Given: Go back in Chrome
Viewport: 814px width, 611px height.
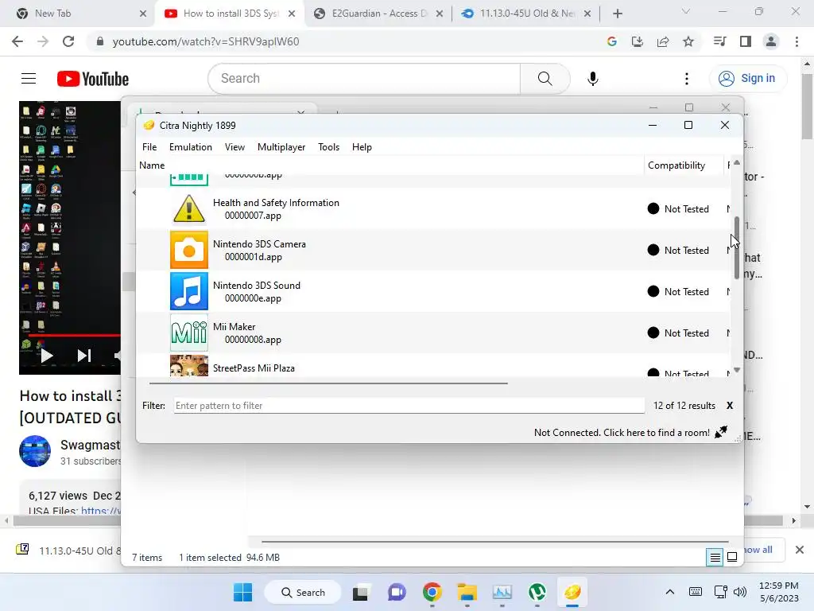Looking at the screenshot, I should tap(17, 41).
